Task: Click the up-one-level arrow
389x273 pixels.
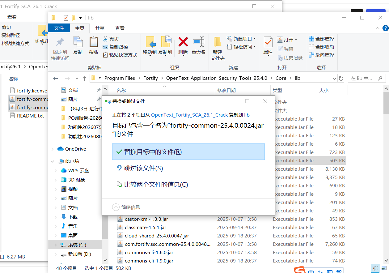Action: (84, 79)
